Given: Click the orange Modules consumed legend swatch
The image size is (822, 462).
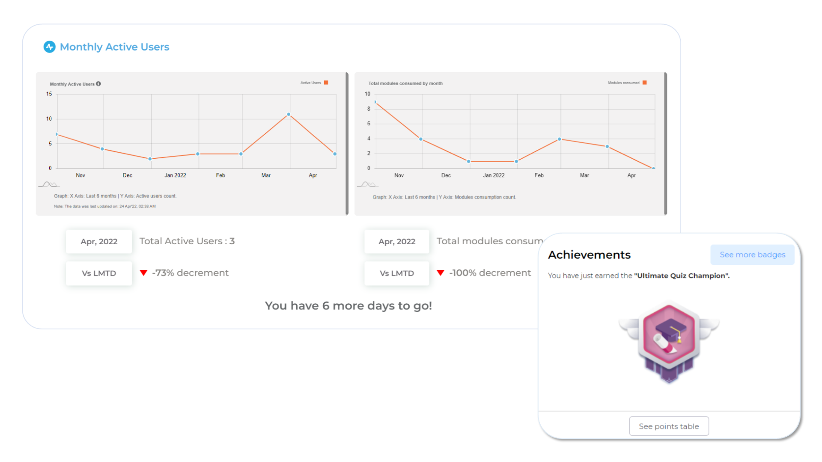Looking at the screenshot, I should pyautogui.click(x=645, y=83).
